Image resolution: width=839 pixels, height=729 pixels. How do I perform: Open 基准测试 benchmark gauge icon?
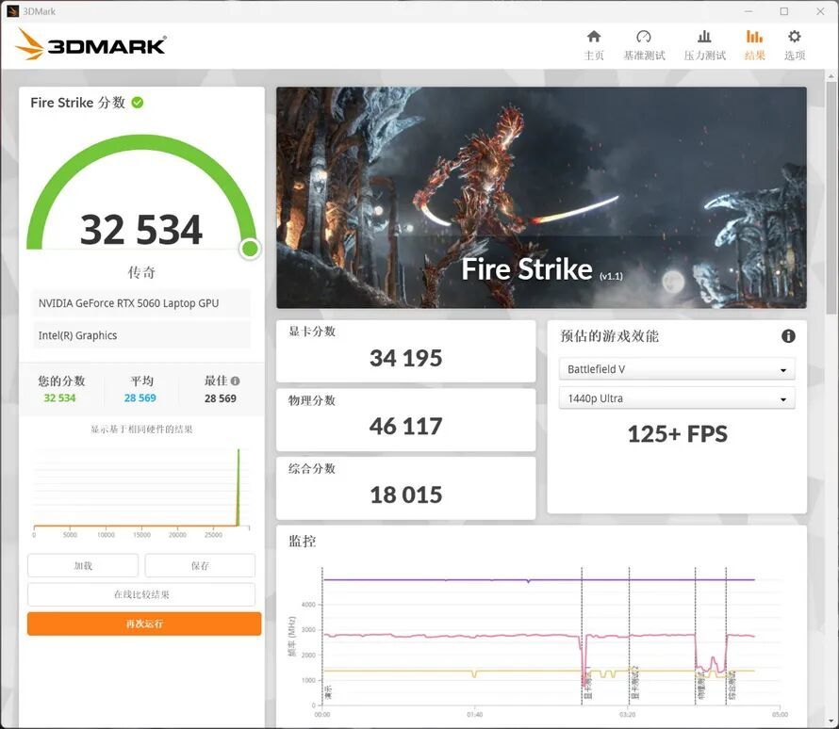point(644,37)
